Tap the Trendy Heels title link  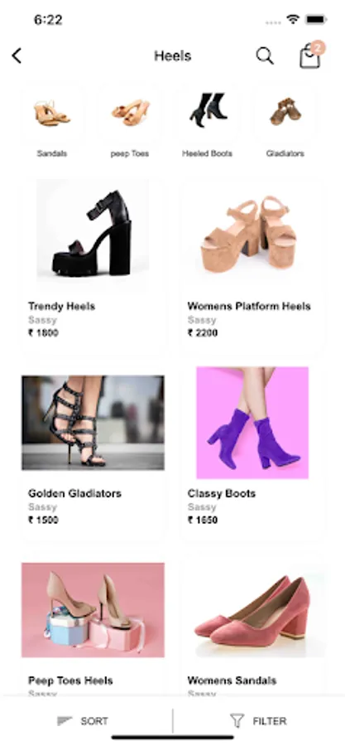coord(62,307)
